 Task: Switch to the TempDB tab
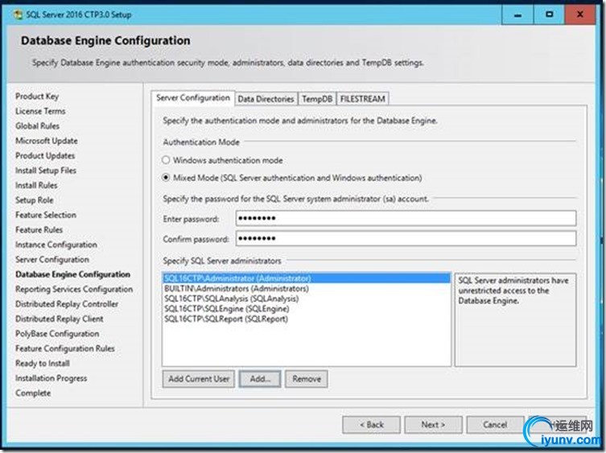(317, 99)
